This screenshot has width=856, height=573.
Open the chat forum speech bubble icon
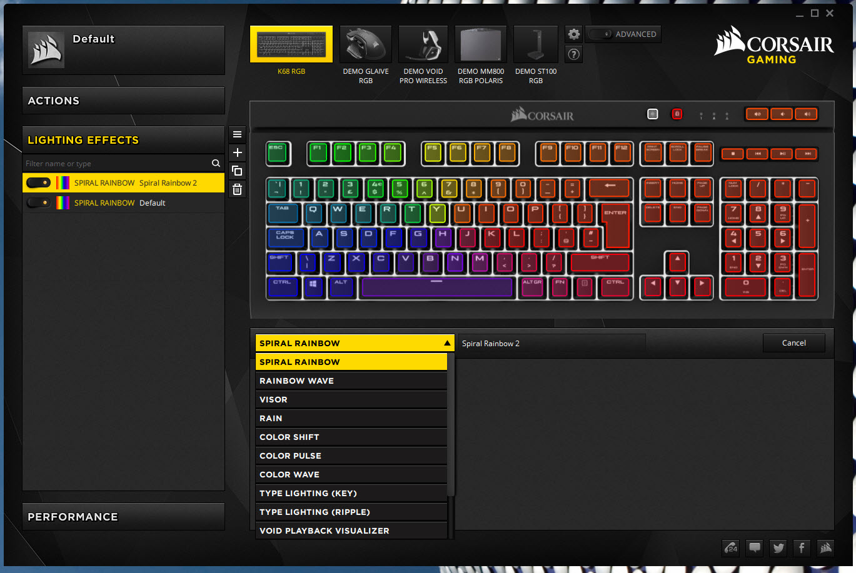coord(755,548)
